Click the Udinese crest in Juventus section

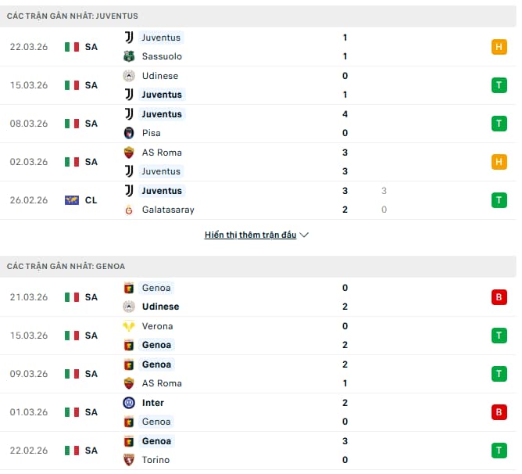[x=129, y=76]
